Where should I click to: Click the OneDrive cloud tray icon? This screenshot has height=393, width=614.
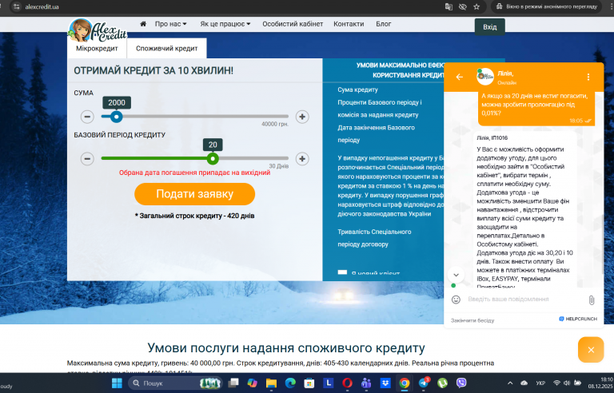point(524,383)
